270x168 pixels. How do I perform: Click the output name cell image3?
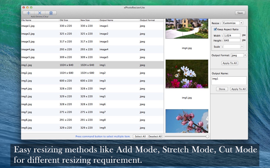(104, 42)
